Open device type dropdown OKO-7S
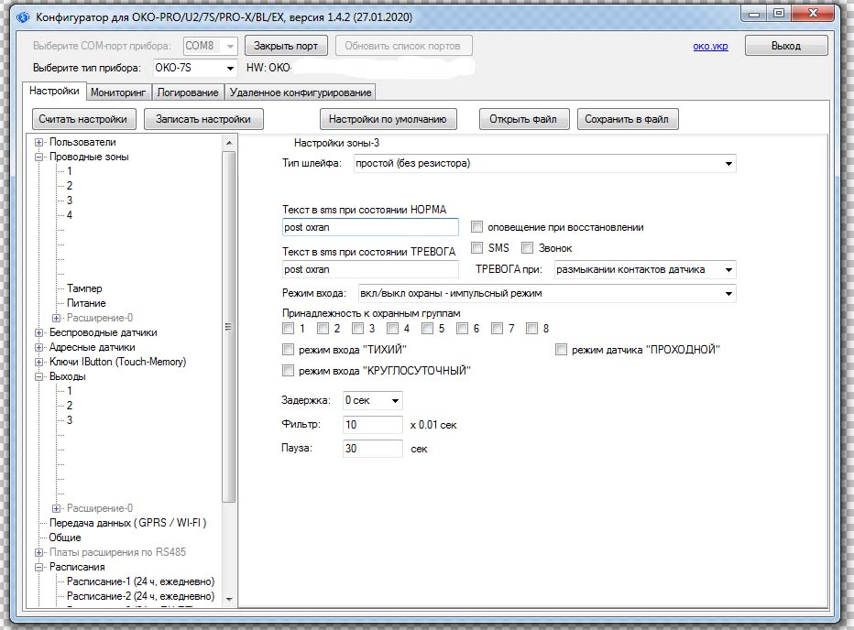 click(195, 68)
